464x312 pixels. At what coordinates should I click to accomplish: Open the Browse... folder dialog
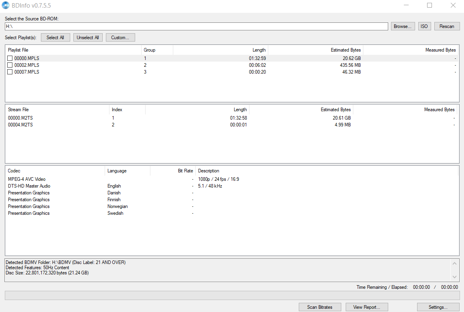(403, 26)
